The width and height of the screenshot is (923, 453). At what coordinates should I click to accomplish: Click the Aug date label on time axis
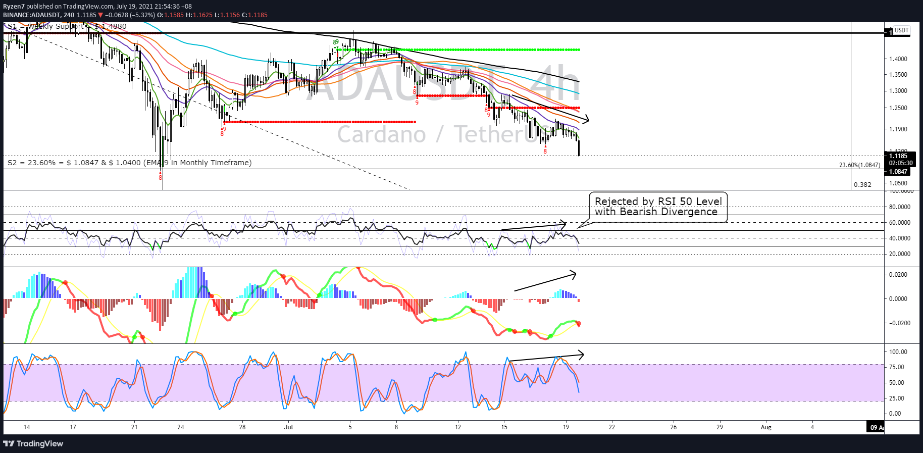766,427
